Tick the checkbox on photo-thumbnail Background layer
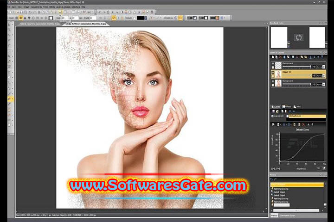 [273, 85]
